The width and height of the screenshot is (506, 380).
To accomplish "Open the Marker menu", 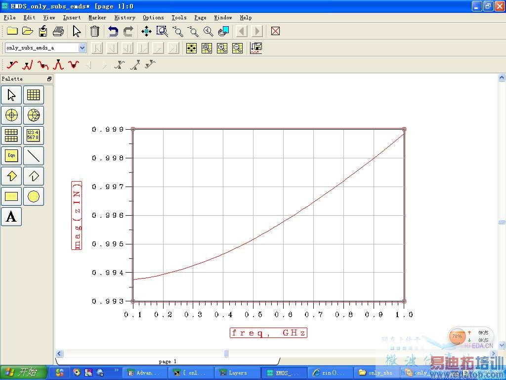I will [x=97, y=17].
